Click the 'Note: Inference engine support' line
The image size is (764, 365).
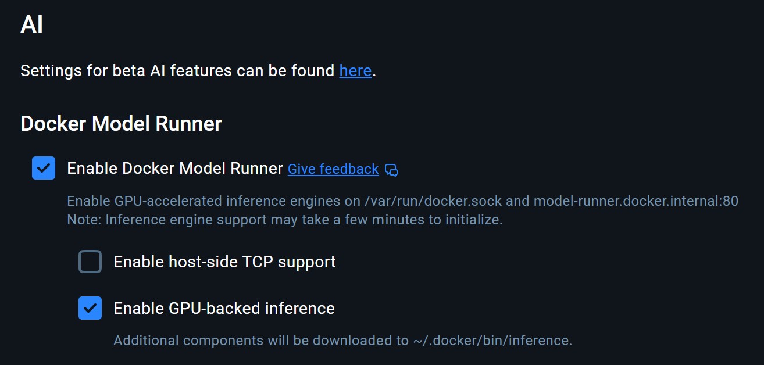click(285, 220)
